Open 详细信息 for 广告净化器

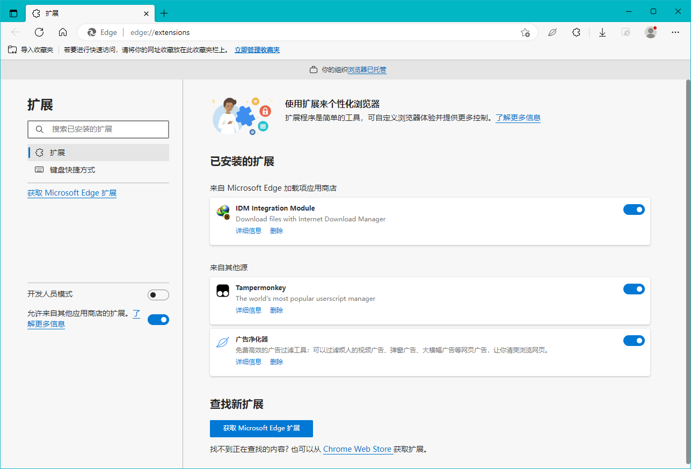coord(249,362)
